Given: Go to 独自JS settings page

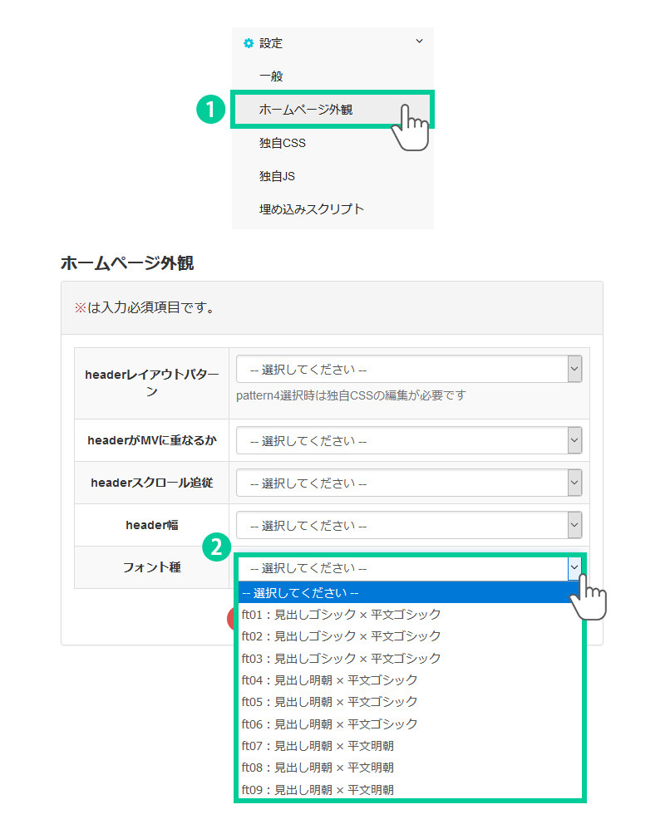Looking at the screenshot, I should tap(277, 176).
